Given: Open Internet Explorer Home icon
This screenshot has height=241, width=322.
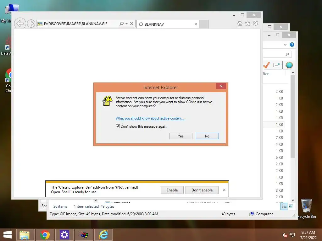Looking at the screenshot, I should coord(240,23).
